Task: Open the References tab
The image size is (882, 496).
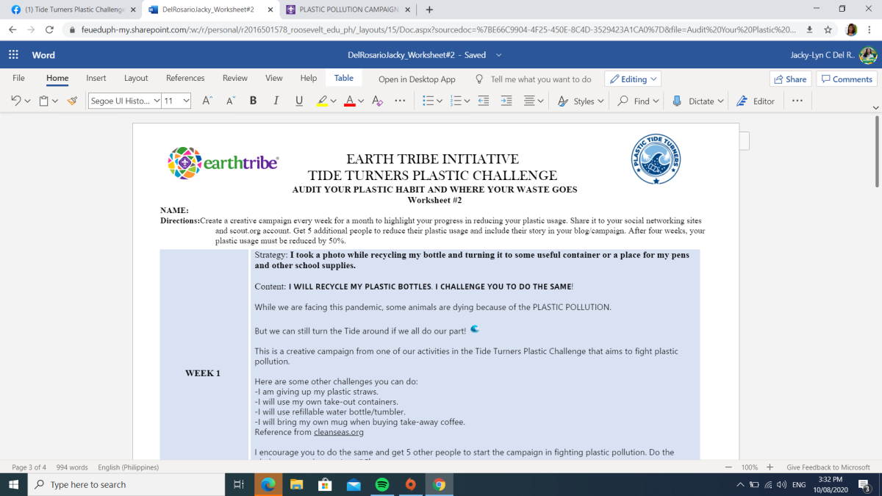Action: tap(185, 79)
